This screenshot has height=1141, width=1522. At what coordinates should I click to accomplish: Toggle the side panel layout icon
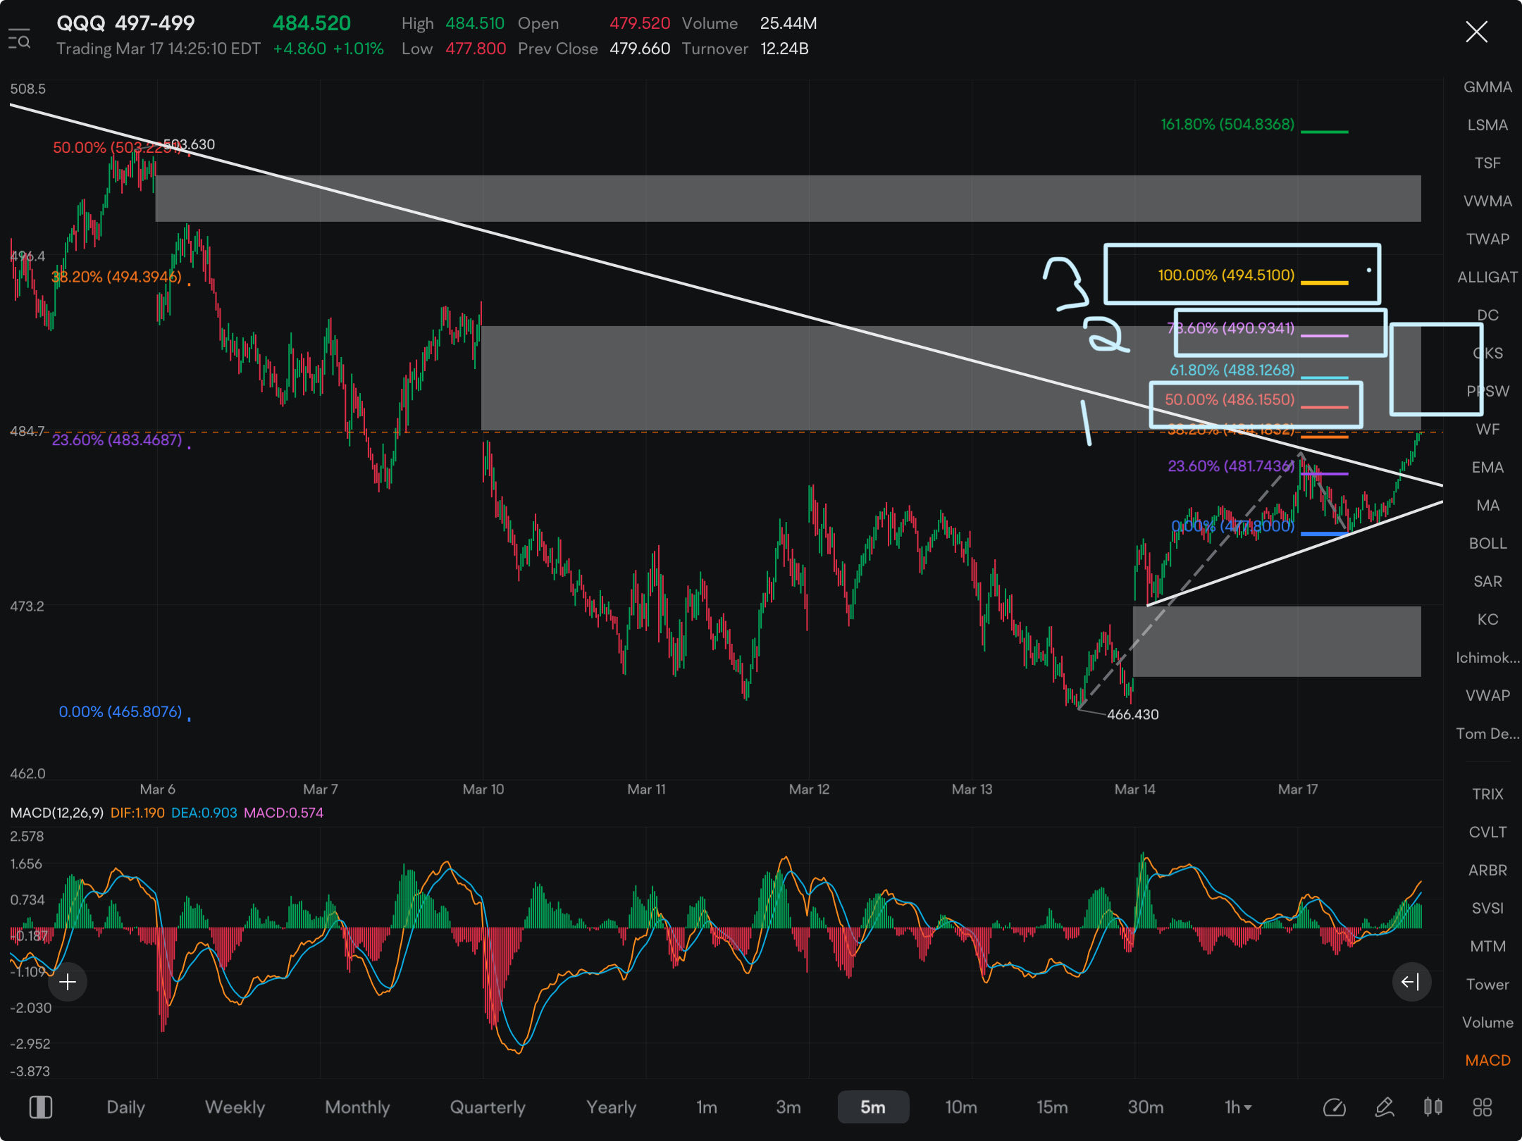pyautogui.click(x=40, y=1107)
